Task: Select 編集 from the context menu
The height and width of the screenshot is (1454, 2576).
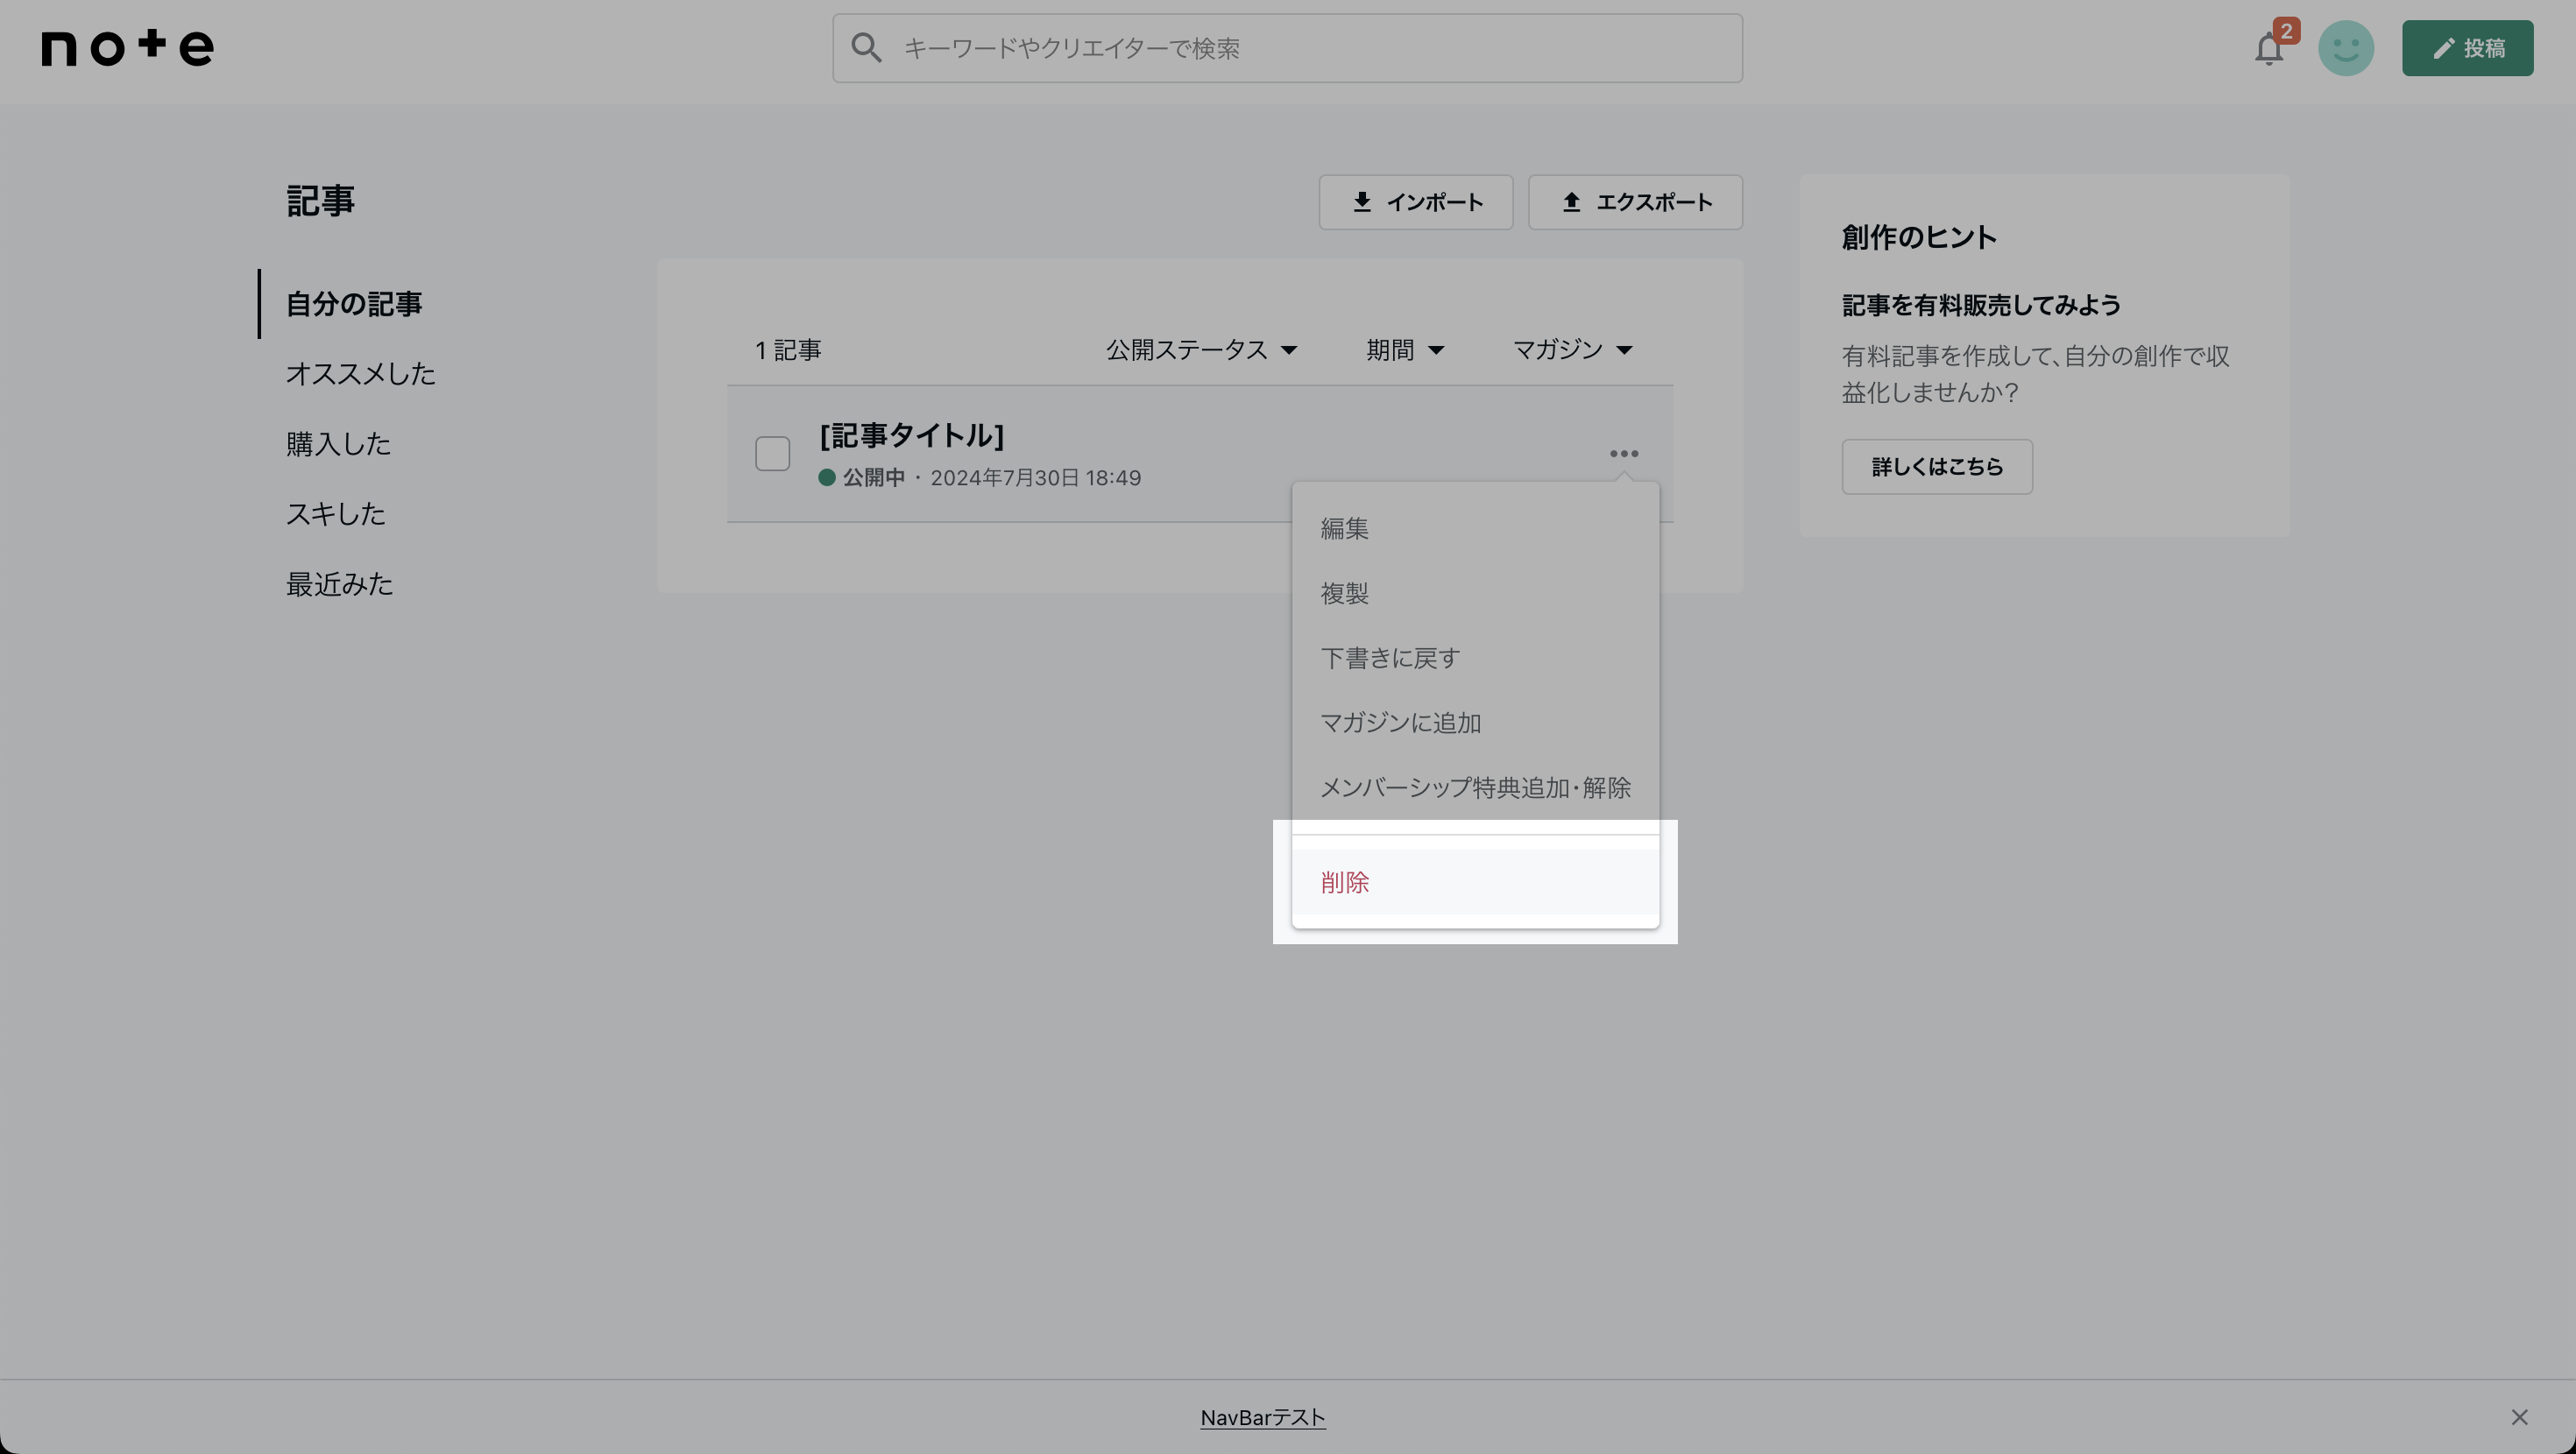Action: click(x=1475, y=528)
